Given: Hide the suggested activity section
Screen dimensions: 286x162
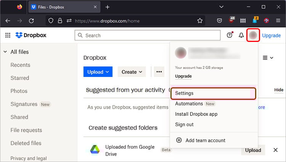Looking at the screenshot, I should tap(279, 90).
